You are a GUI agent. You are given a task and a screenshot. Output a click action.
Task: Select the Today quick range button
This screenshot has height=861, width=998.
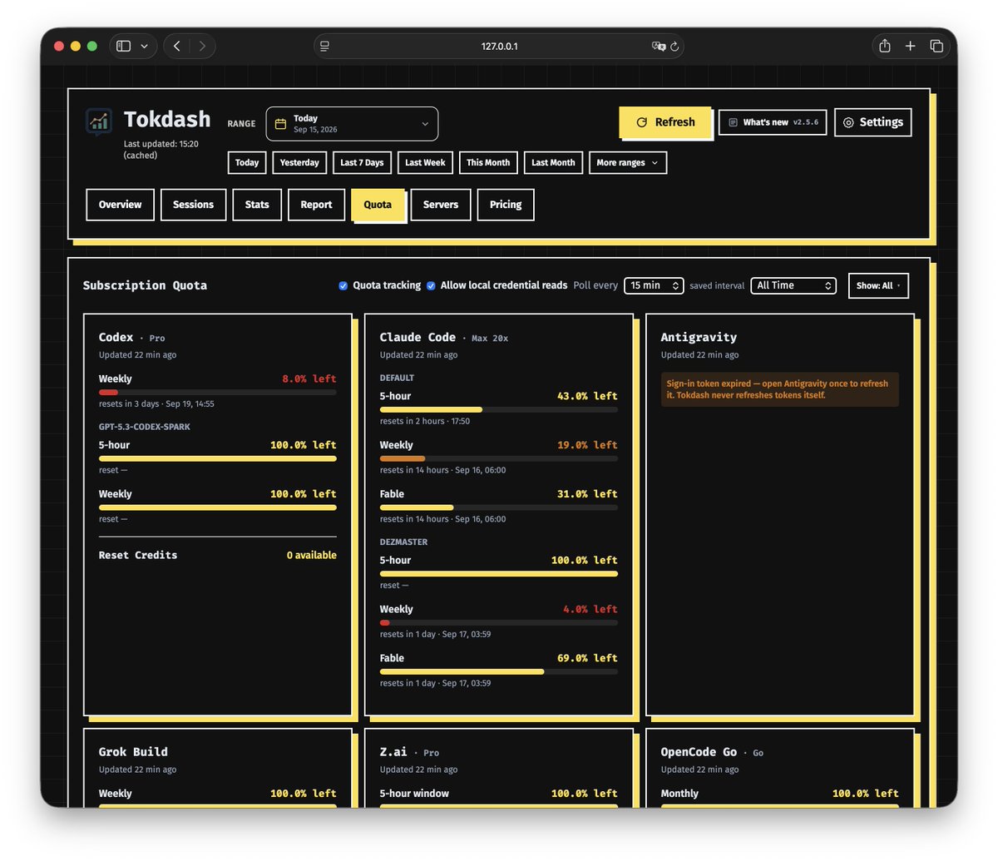coord(247,163)
